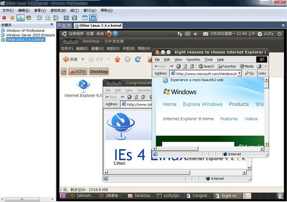Open the front IE address dropdown arrow
287x202 pixels.
click(x=239, y=73)
